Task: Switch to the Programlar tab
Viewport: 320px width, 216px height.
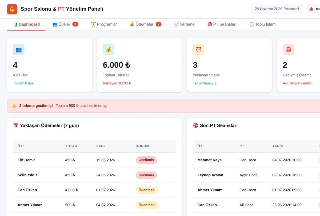Action: 104,24
